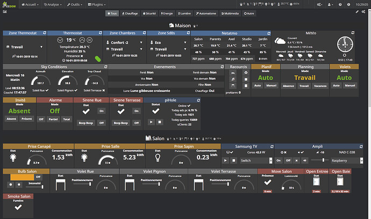Raise thermostat setpoint with up arrow
The width and height of the screenshot is (371, 219).
click(82, 40)
